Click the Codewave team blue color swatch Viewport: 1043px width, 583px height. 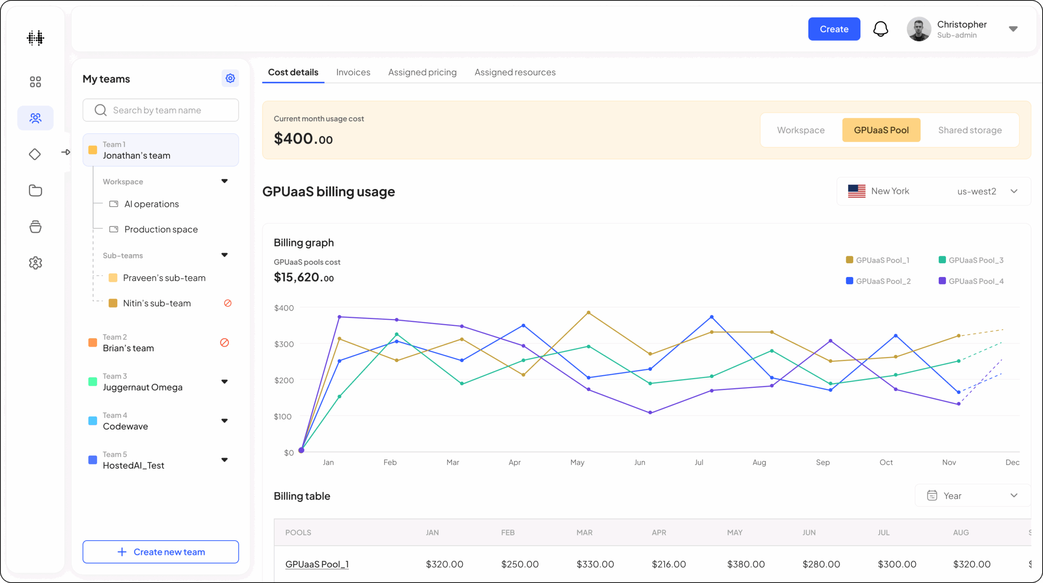pos(93,421)
